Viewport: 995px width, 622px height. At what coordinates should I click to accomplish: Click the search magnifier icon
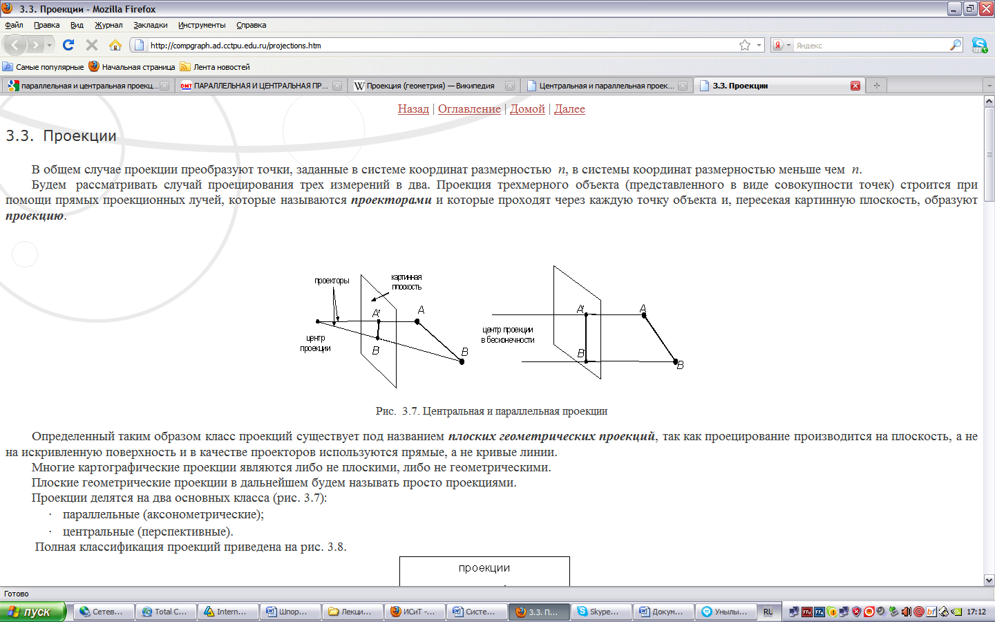[956, 45]
